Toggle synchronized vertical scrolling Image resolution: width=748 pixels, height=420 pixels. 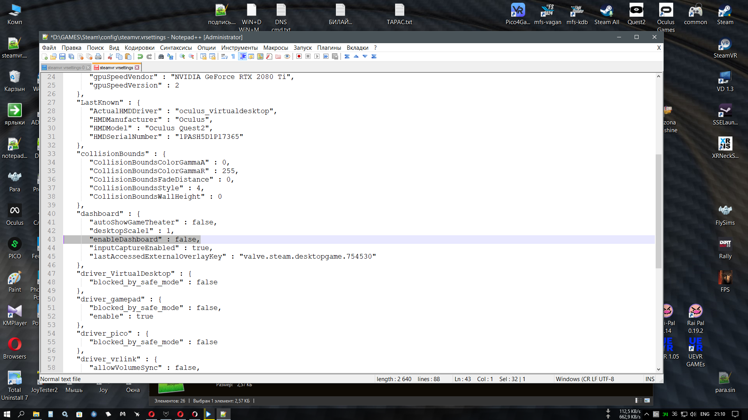203,57
